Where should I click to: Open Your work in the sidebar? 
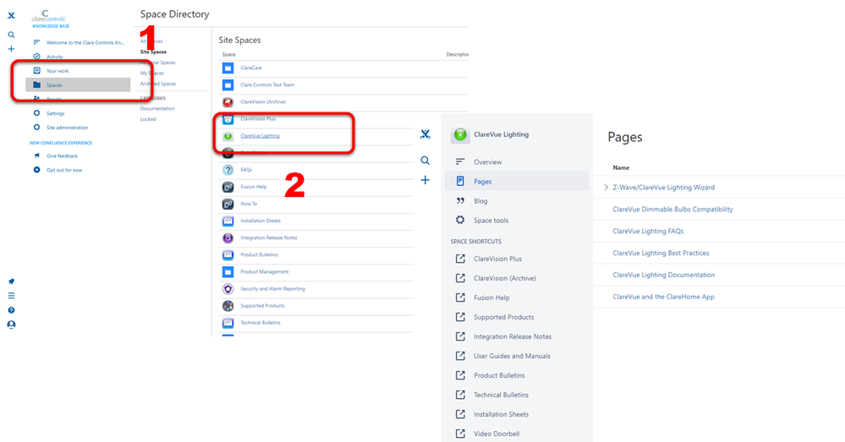58,71
